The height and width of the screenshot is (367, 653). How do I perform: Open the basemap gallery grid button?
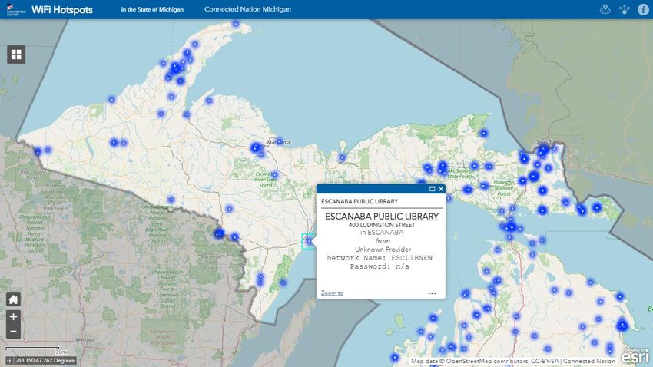click(x=16, y=54)
